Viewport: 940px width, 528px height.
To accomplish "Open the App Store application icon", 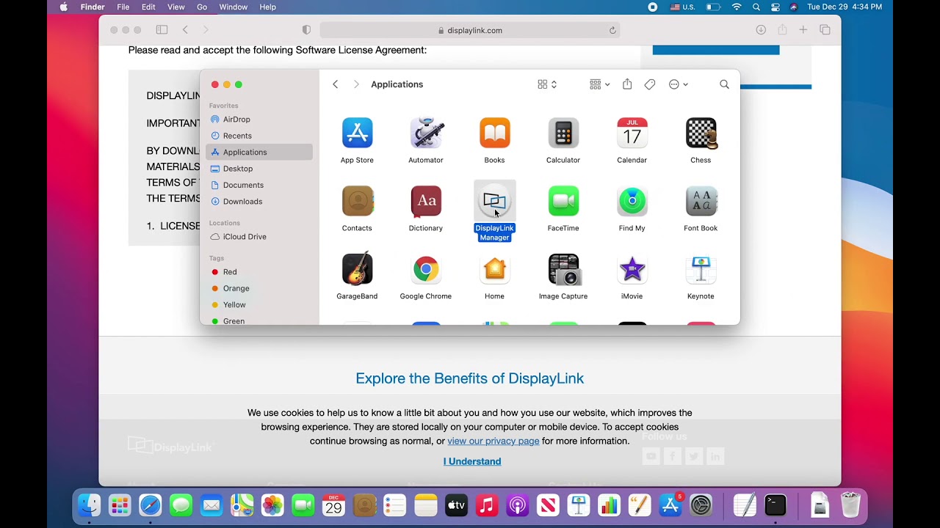I will (357, 133).
